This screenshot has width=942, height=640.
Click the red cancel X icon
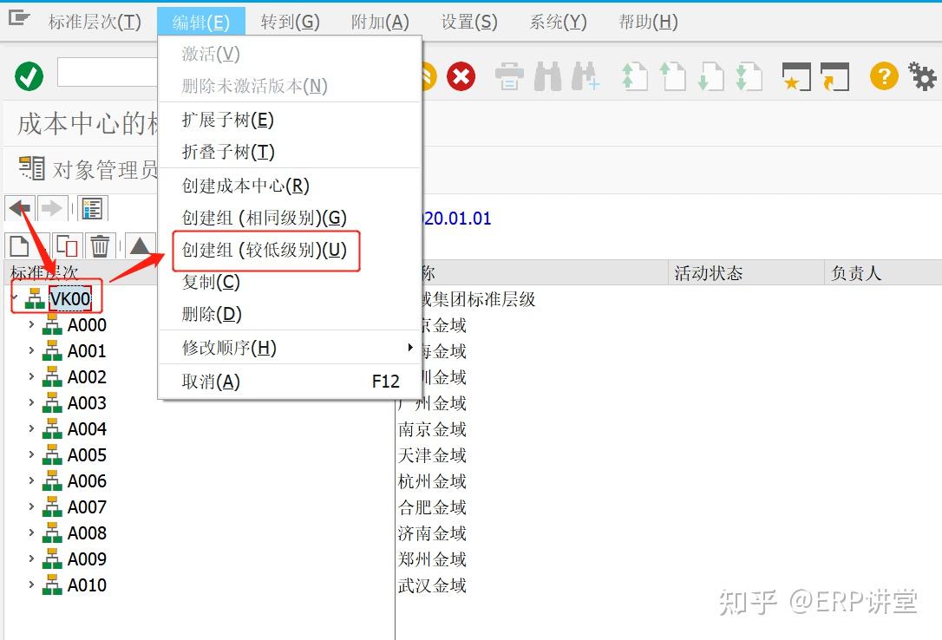[x=461, y=76]
